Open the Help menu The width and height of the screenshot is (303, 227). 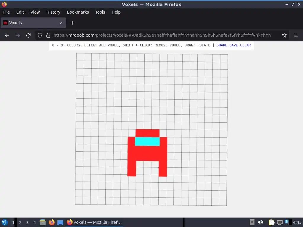click(116, 12)
